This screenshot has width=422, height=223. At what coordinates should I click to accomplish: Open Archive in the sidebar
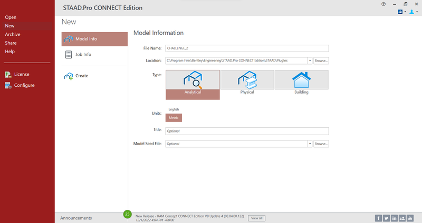pos(13,35)
